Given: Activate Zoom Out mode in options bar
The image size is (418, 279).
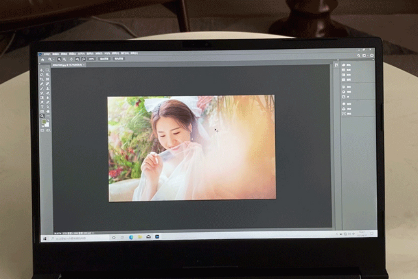Looking at the screenshot, I should pyautogui.click(x=64, y=59).
